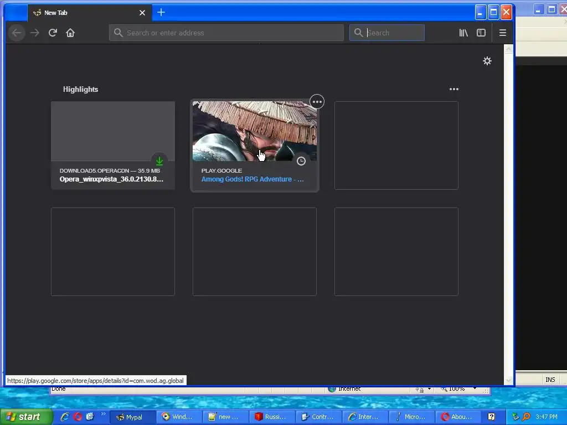Click the page scrollbar down arrow

(x=508, y=380)
